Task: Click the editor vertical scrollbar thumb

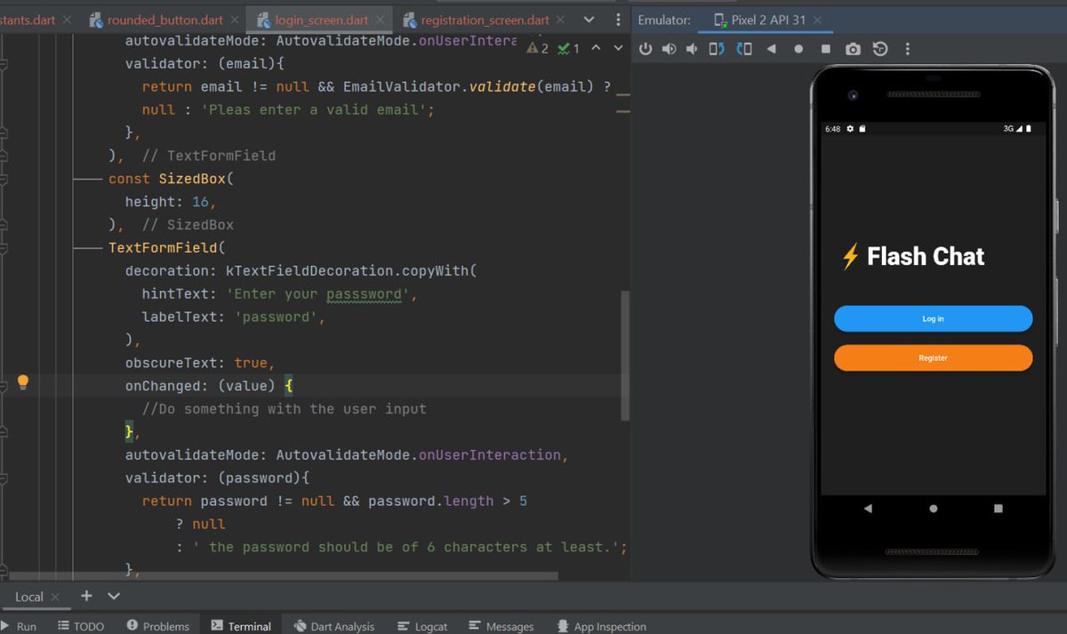Action: click(x=625, y=355)
